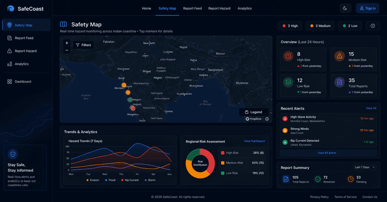Click the High Risk red legend swatch

(223, 153)
